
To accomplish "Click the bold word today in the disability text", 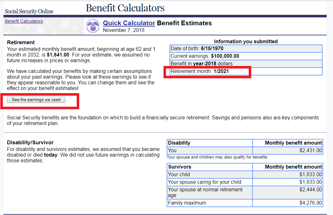I will (x=51, y=155).
